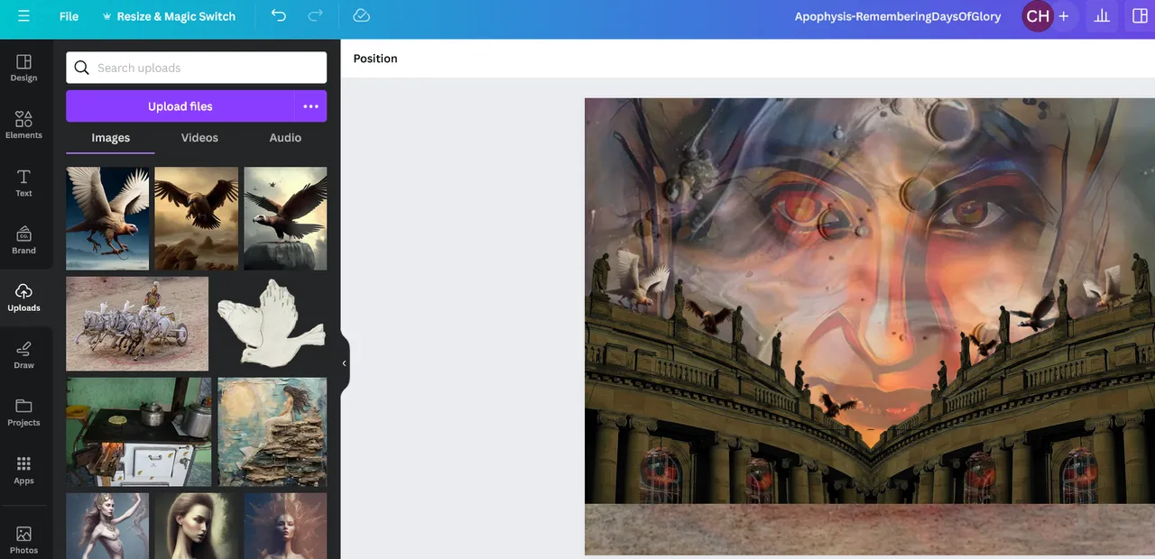Image resolution: width=1155 pixels, height=559 pixels.
Task: Select the vulture perched on rock thumbnail
Action: 285,218
